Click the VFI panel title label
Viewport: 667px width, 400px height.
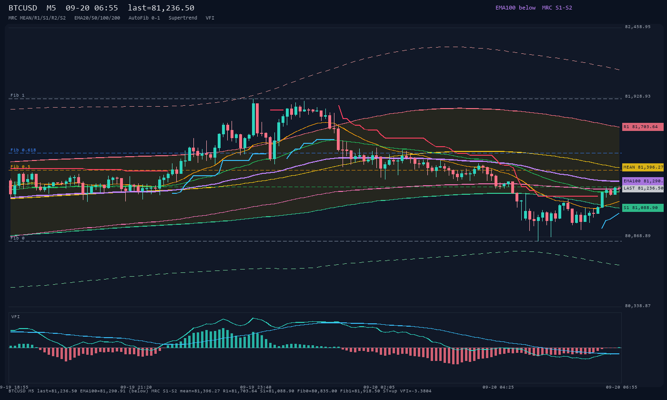coord(16,317)
